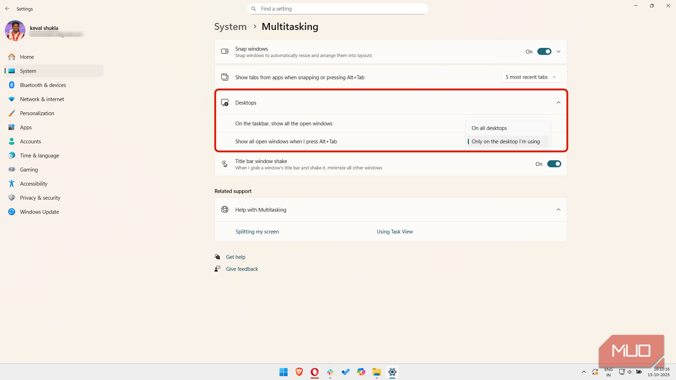The width and height of the screenshot is (676, 380).
Task: Open Network & internet settings
Action: [x=54, y=99]
